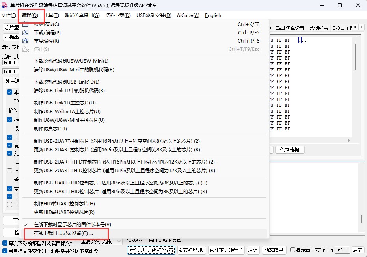Click the 起始地址 0x0000 field
The image size is (367, 257).
coord(11,63)
